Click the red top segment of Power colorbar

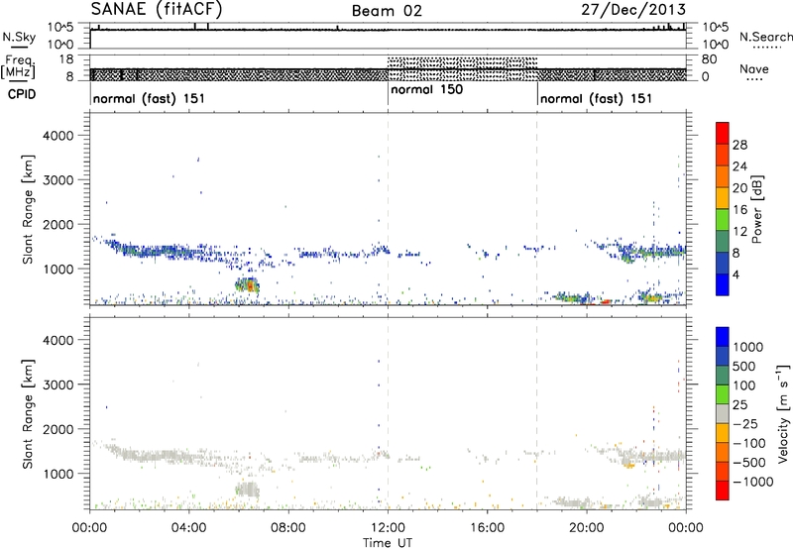723,133
